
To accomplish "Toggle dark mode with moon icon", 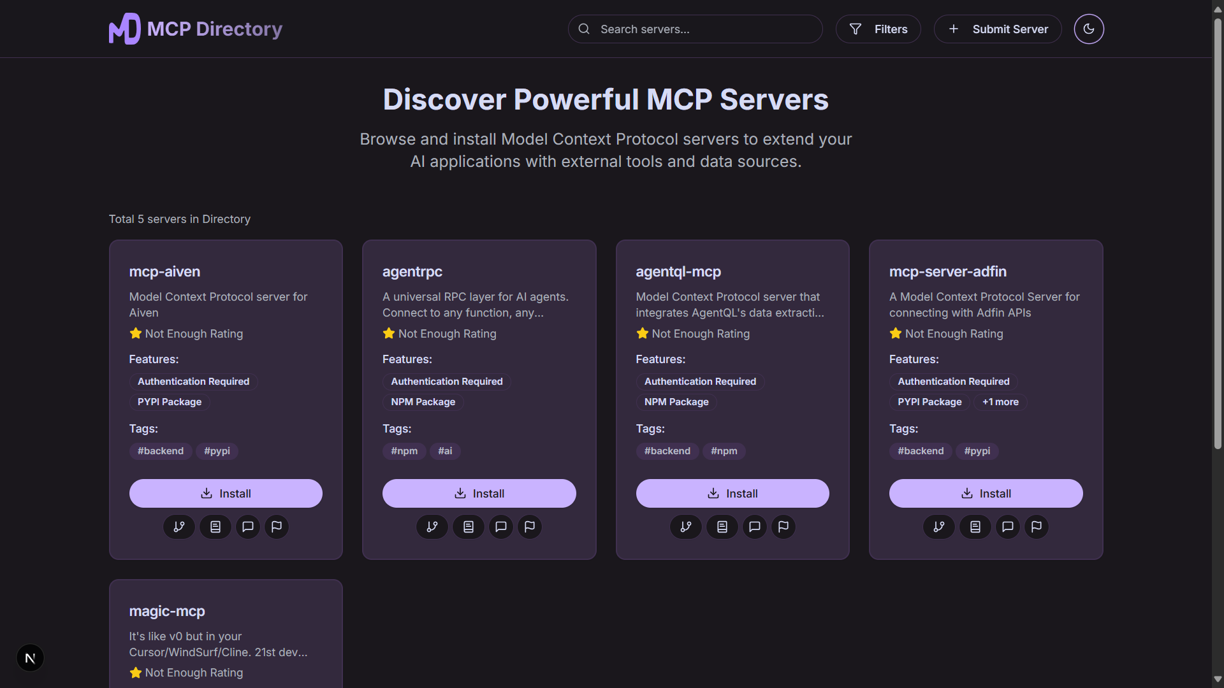I will tap(1089, 29).
